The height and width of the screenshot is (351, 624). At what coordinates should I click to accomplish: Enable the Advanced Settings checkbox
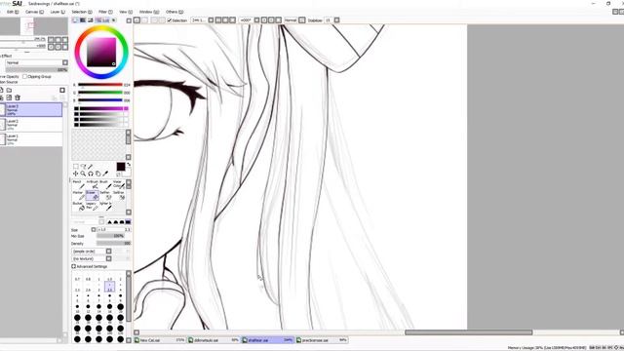click(x=74, y=266)
